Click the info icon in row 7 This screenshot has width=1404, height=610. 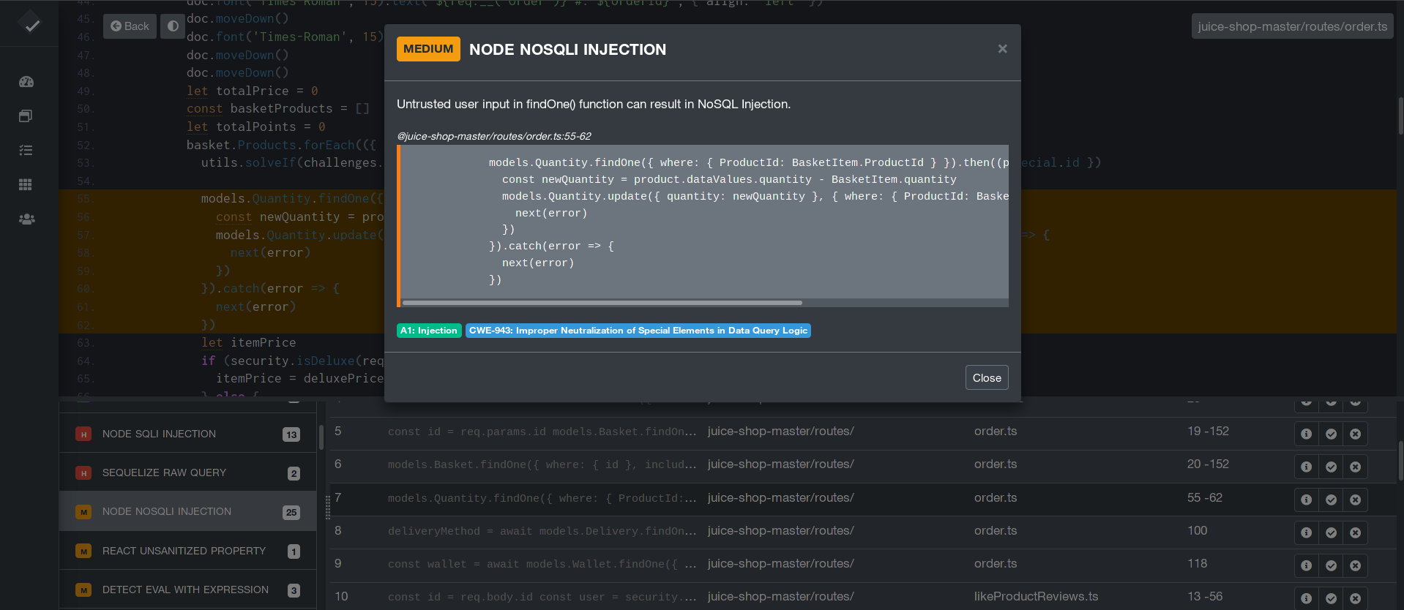tap(1306, 500)
